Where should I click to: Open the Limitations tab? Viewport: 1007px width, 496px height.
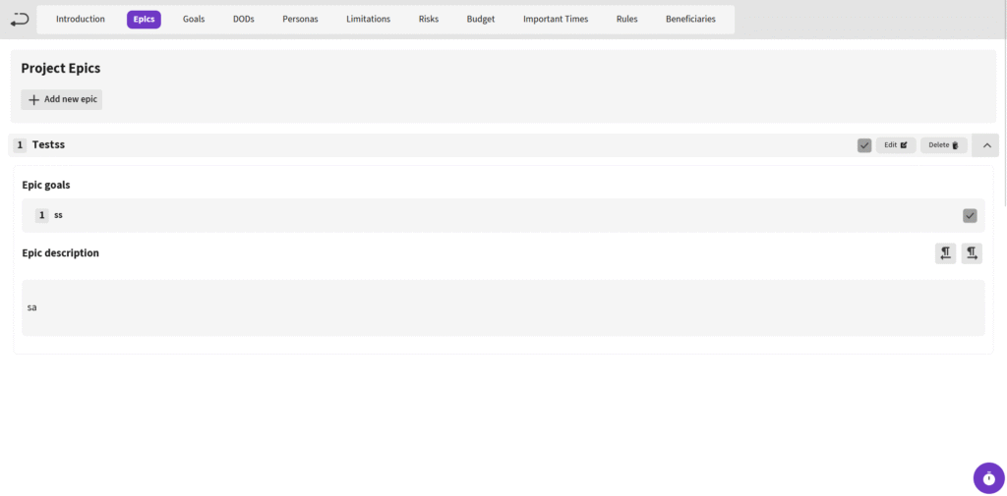(x=368, y=20)
